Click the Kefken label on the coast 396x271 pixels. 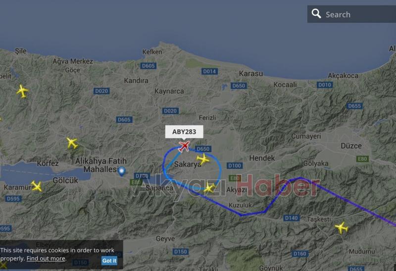[x=152, y=52]
